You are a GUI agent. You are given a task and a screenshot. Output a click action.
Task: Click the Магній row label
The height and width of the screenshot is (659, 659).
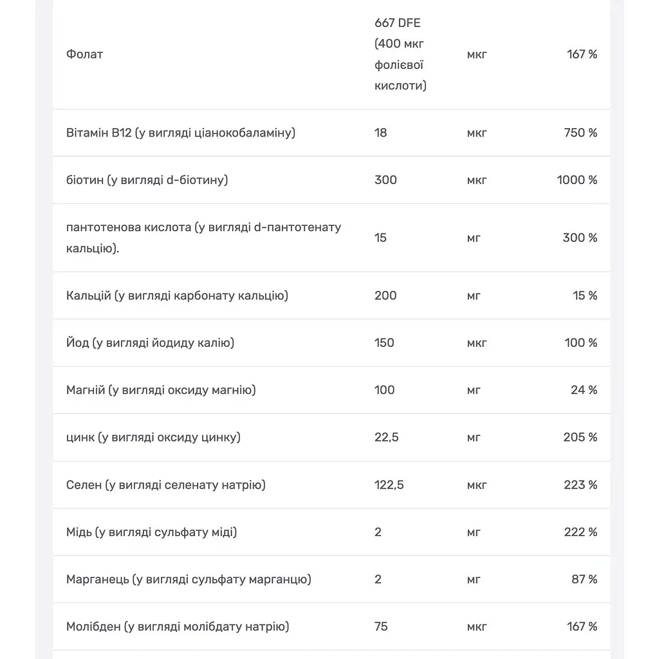161,390
